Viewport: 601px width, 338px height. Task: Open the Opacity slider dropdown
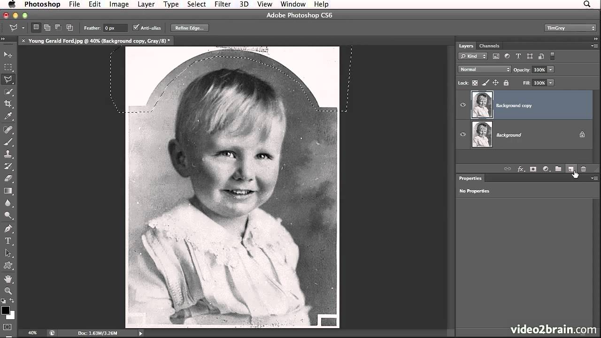click(550, 69)
